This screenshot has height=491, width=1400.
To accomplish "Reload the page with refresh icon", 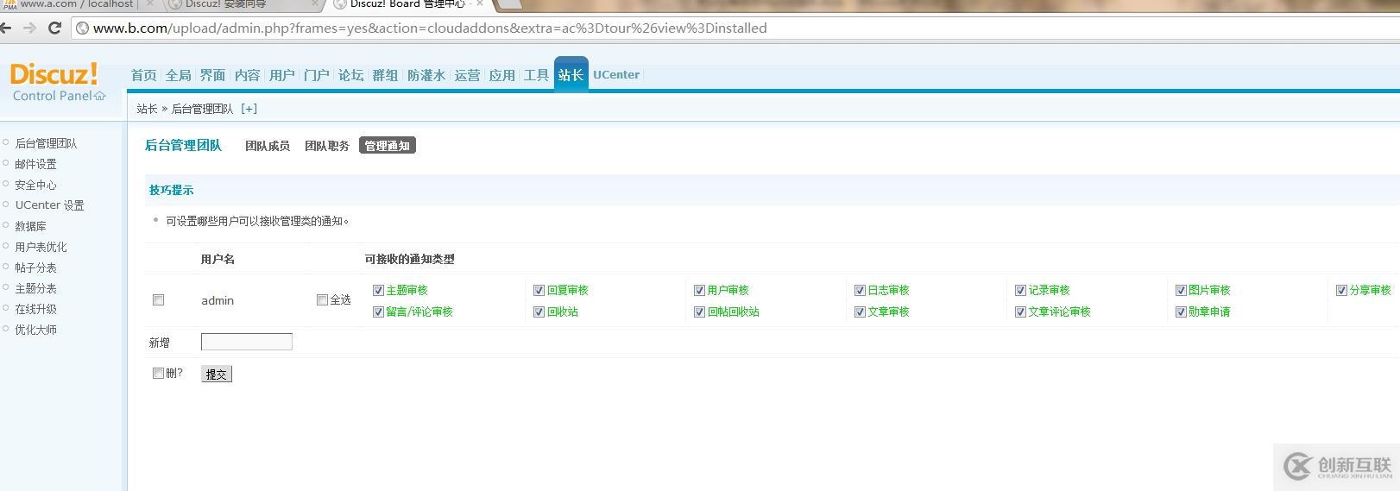I will click(x=54, y=28).
